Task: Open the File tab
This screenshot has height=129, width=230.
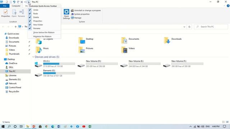Action: (5, 6)
